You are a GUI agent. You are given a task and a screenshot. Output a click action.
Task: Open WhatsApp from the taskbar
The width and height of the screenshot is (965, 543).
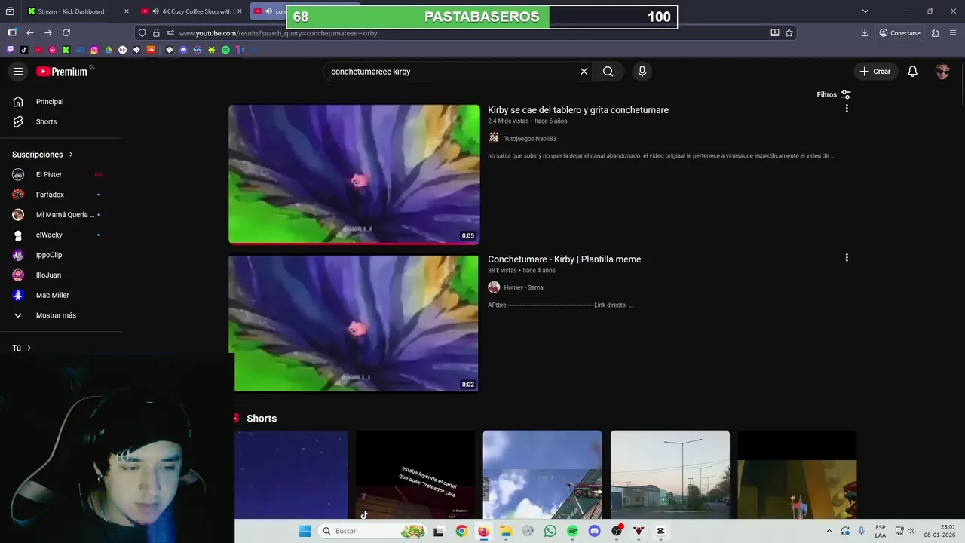(550, 531)
